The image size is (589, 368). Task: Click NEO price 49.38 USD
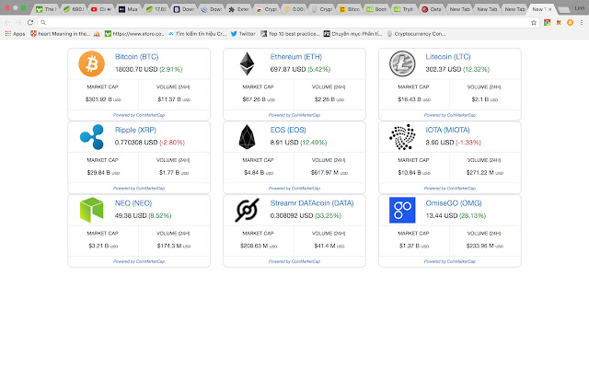(131, 216)
